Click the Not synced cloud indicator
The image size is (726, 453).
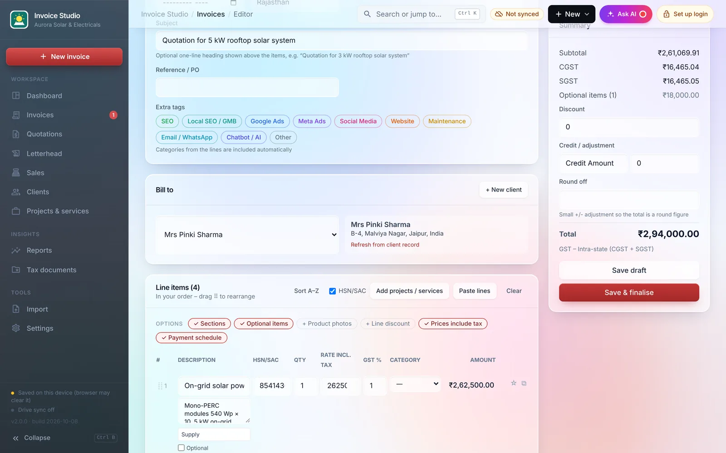pyautogui.click(x=517, y=14)
